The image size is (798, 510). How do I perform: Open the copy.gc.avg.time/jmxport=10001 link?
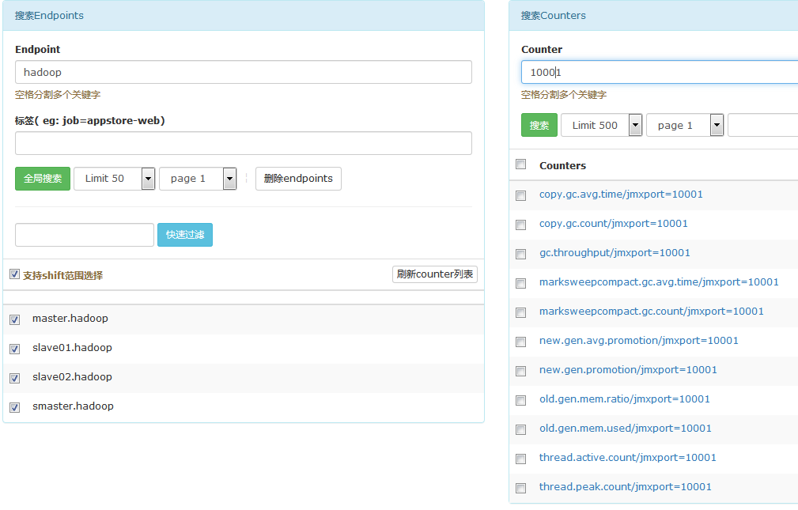[621, 195]
